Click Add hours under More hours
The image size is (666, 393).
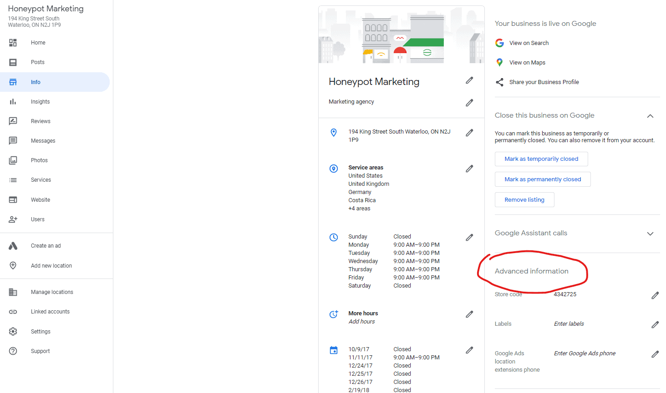pyautogui.click(x=361, y=322)
